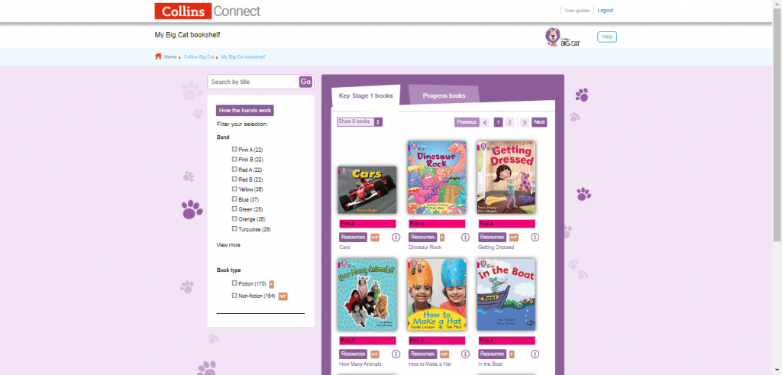
Task: Open the In the Boat book cover
Action: click(506, 294)
